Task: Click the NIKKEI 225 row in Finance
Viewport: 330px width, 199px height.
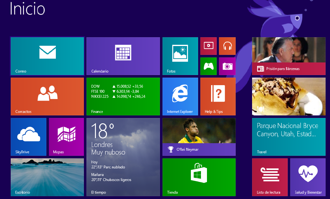Action: 118,97
